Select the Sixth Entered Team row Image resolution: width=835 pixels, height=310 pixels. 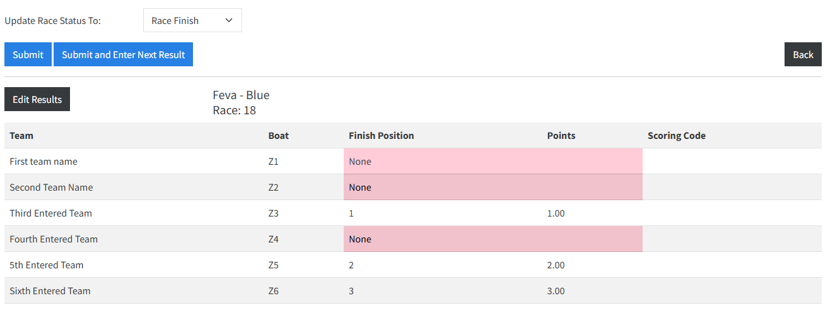tap(50, 291)
